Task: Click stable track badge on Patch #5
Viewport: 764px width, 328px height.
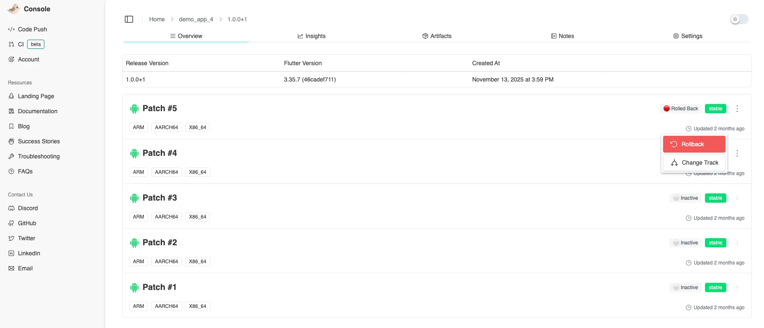Action: (x=715, y=109)
